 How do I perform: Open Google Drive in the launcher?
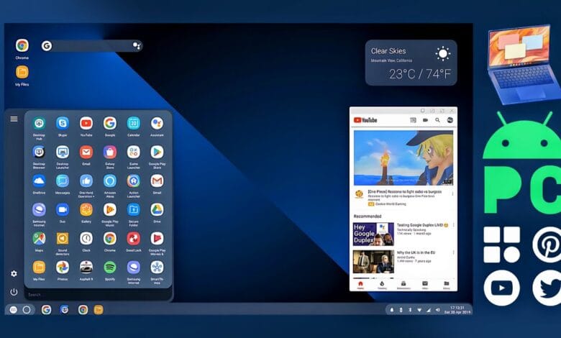[x=157, y=209]
